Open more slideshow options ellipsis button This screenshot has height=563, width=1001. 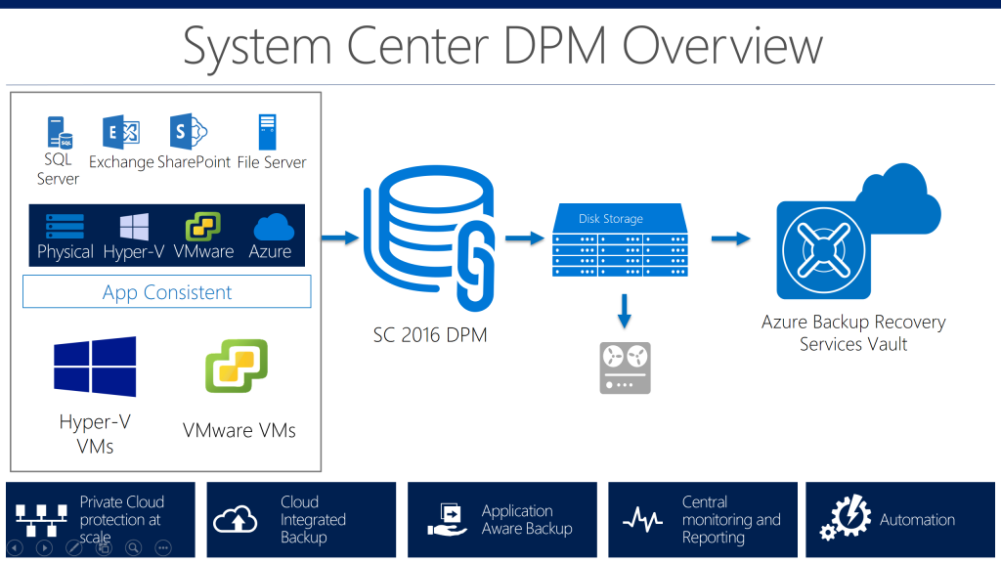coord(163,547)
